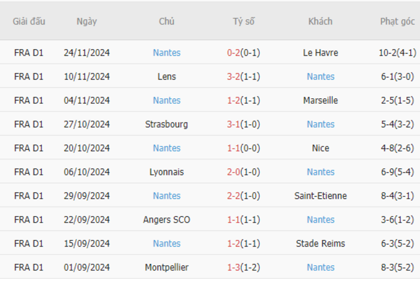Open the Nantes link beside Lens

tap(320, 77)
